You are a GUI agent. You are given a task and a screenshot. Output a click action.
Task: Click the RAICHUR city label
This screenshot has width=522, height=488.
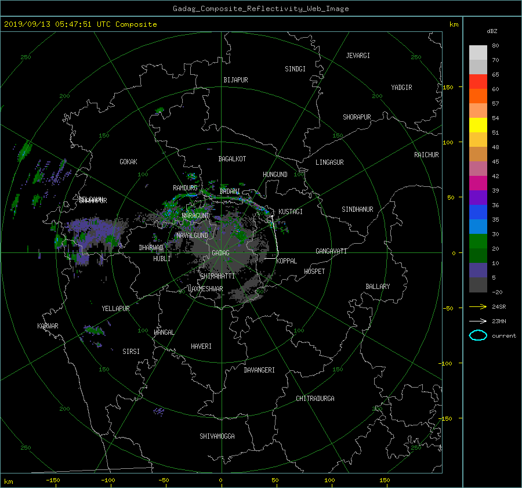point(426,155)
